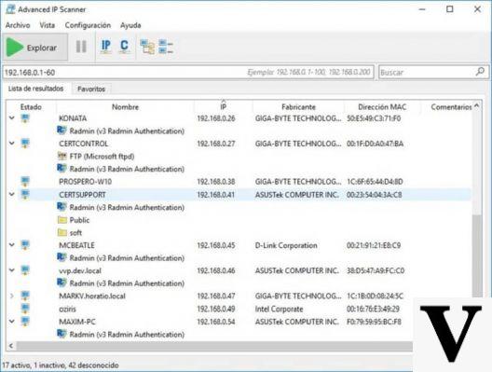Select the PROSPERO-W10 name

pyautogui.click(x=85, y=182)
